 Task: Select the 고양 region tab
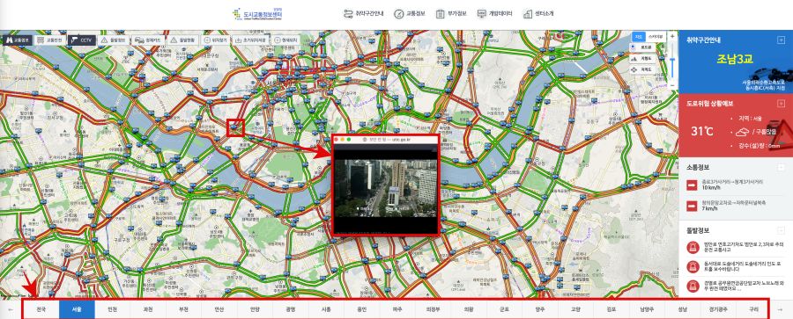[x=575, y=309]
